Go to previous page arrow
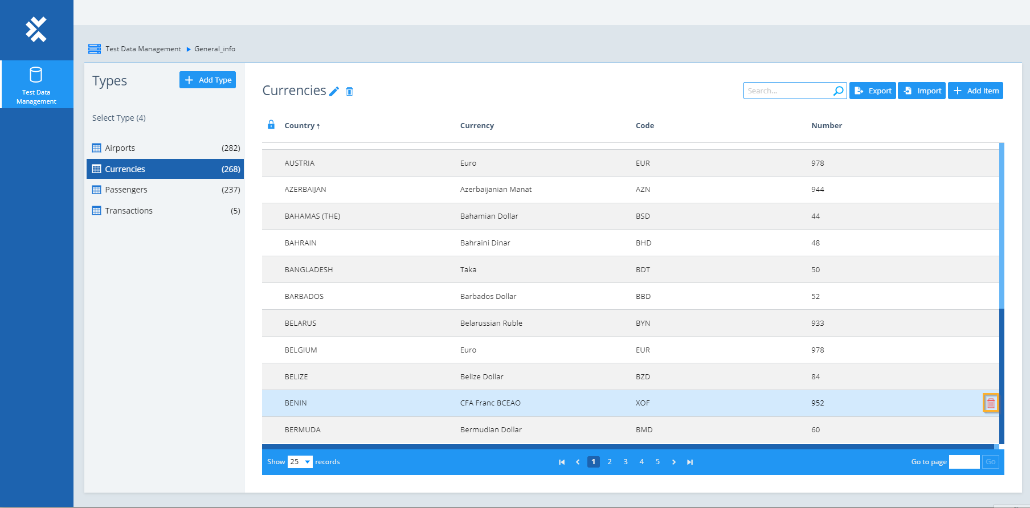Screen dimensions: 1030x508 (578, 462)
